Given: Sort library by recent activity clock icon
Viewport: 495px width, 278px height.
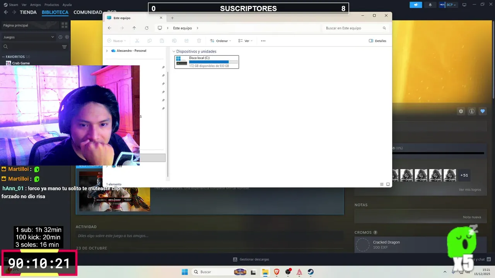Looking at the screenshot, I should [x=60, y=37].
